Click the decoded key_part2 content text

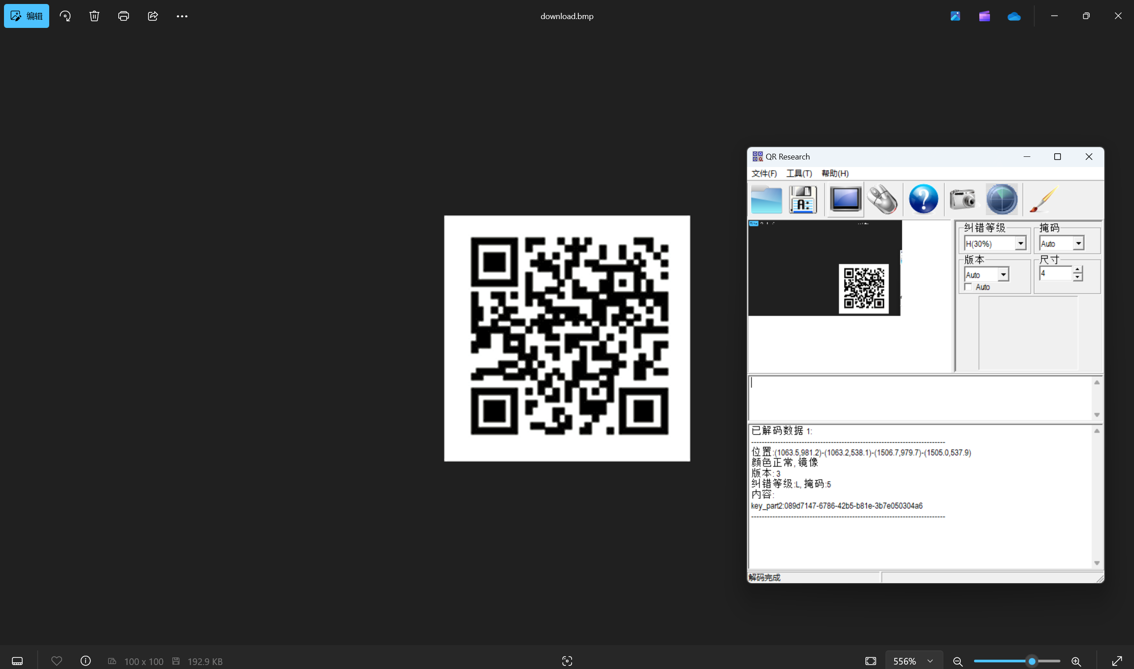pos(837,506)
